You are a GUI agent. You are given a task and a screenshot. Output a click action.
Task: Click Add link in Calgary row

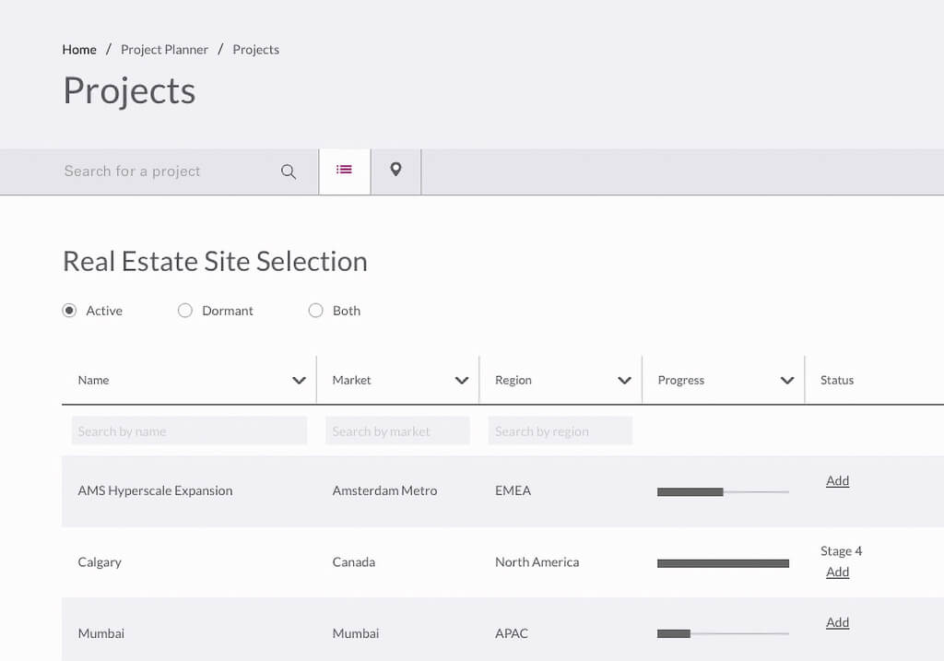(x=837, y=572)
